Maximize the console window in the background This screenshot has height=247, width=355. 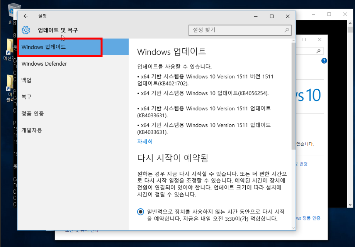pyautogui.click(x=329, y=14)
